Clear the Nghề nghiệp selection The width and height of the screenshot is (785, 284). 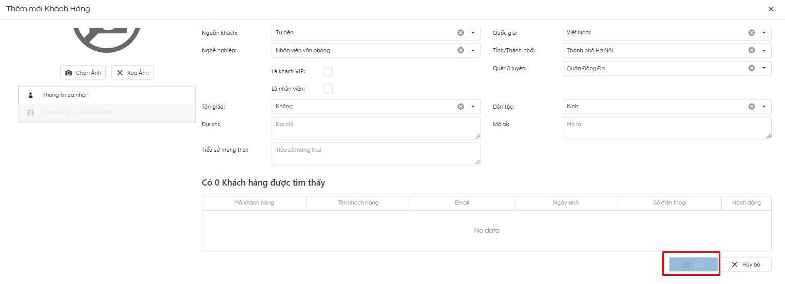click(461, 50)
